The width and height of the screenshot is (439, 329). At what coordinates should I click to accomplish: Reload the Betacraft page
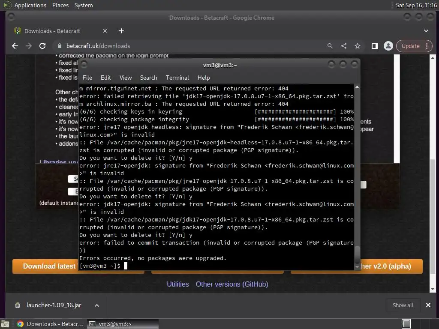pos(42,46)
